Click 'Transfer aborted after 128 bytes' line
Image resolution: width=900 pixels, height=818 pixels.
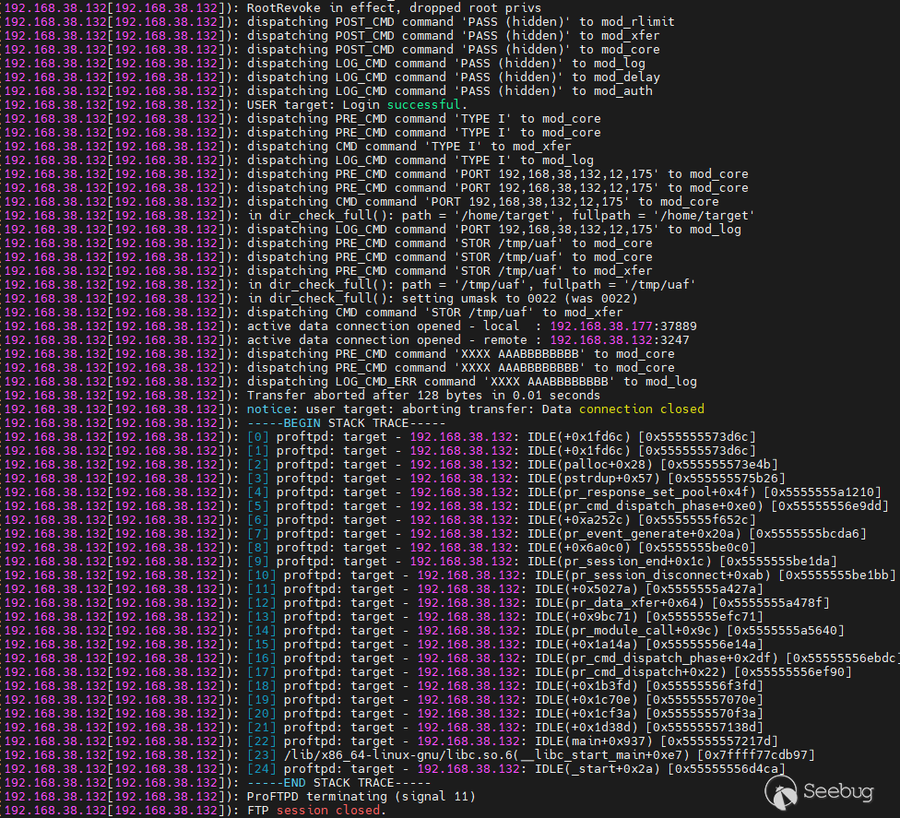coord(409,396)
